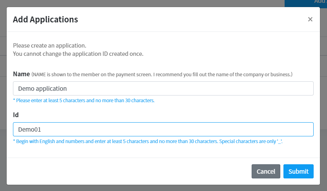Click the bold "Id" field label
This screenshot has width=327, height=191.
[x=16, y=115]
